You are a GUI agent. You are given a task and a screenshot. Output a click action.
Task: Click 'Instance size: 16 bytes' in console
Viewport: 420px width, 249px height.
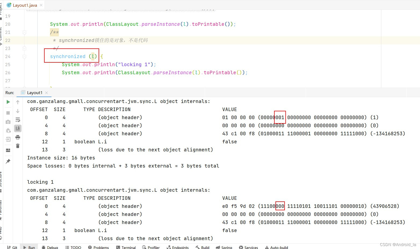click(61, 158)
